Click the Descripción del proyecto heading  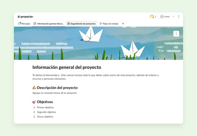coord(57,88)
